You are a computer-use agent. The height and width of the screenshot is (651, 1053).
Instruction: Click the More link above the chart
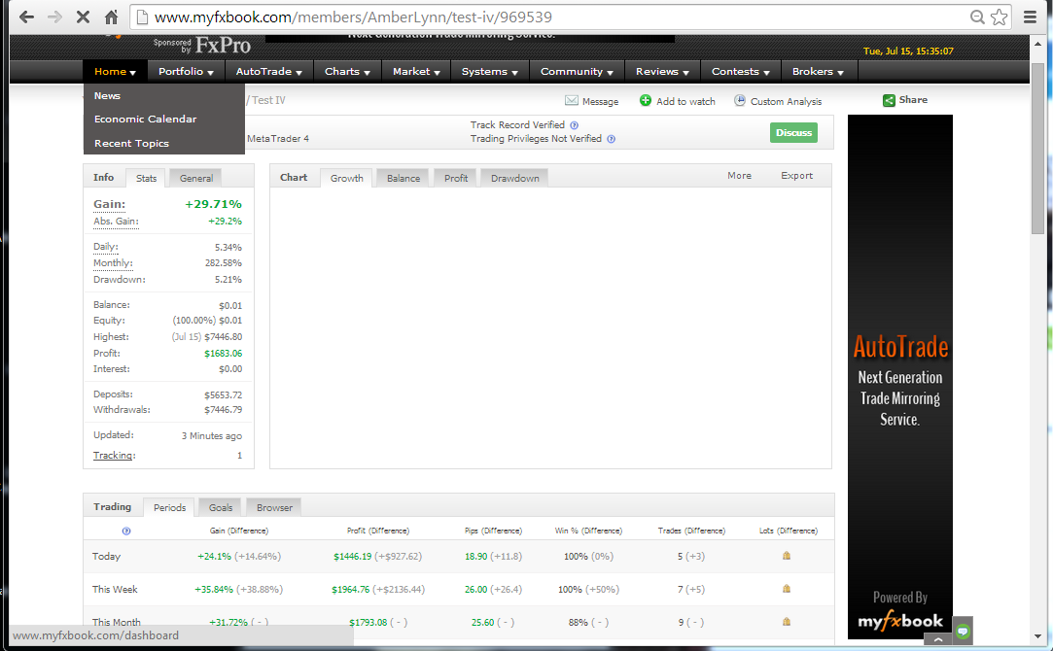point(739,175)
